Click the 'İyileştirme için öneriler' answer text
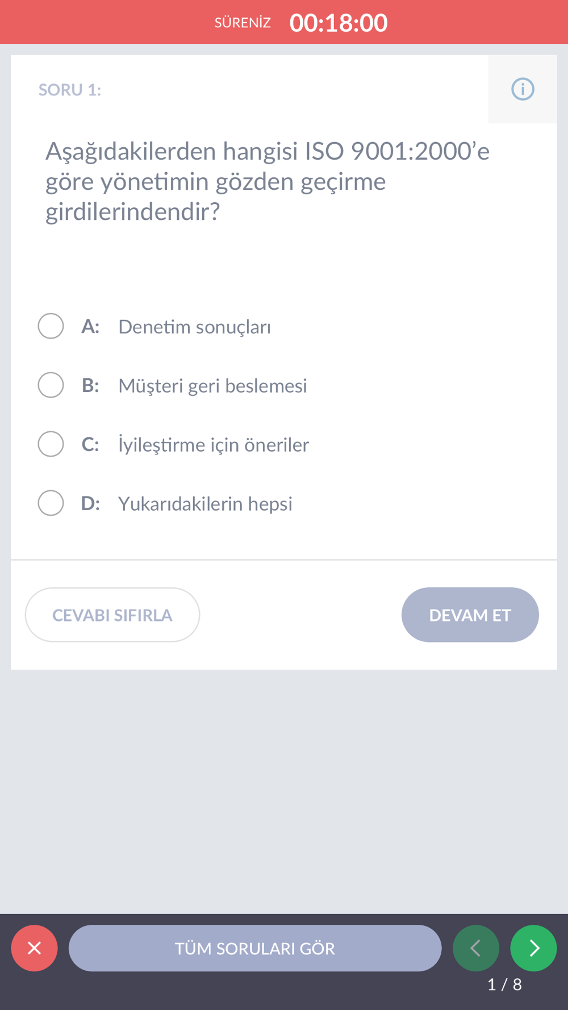The height and width of the screenshot is (1010, 568). click(x=214, y=445)
